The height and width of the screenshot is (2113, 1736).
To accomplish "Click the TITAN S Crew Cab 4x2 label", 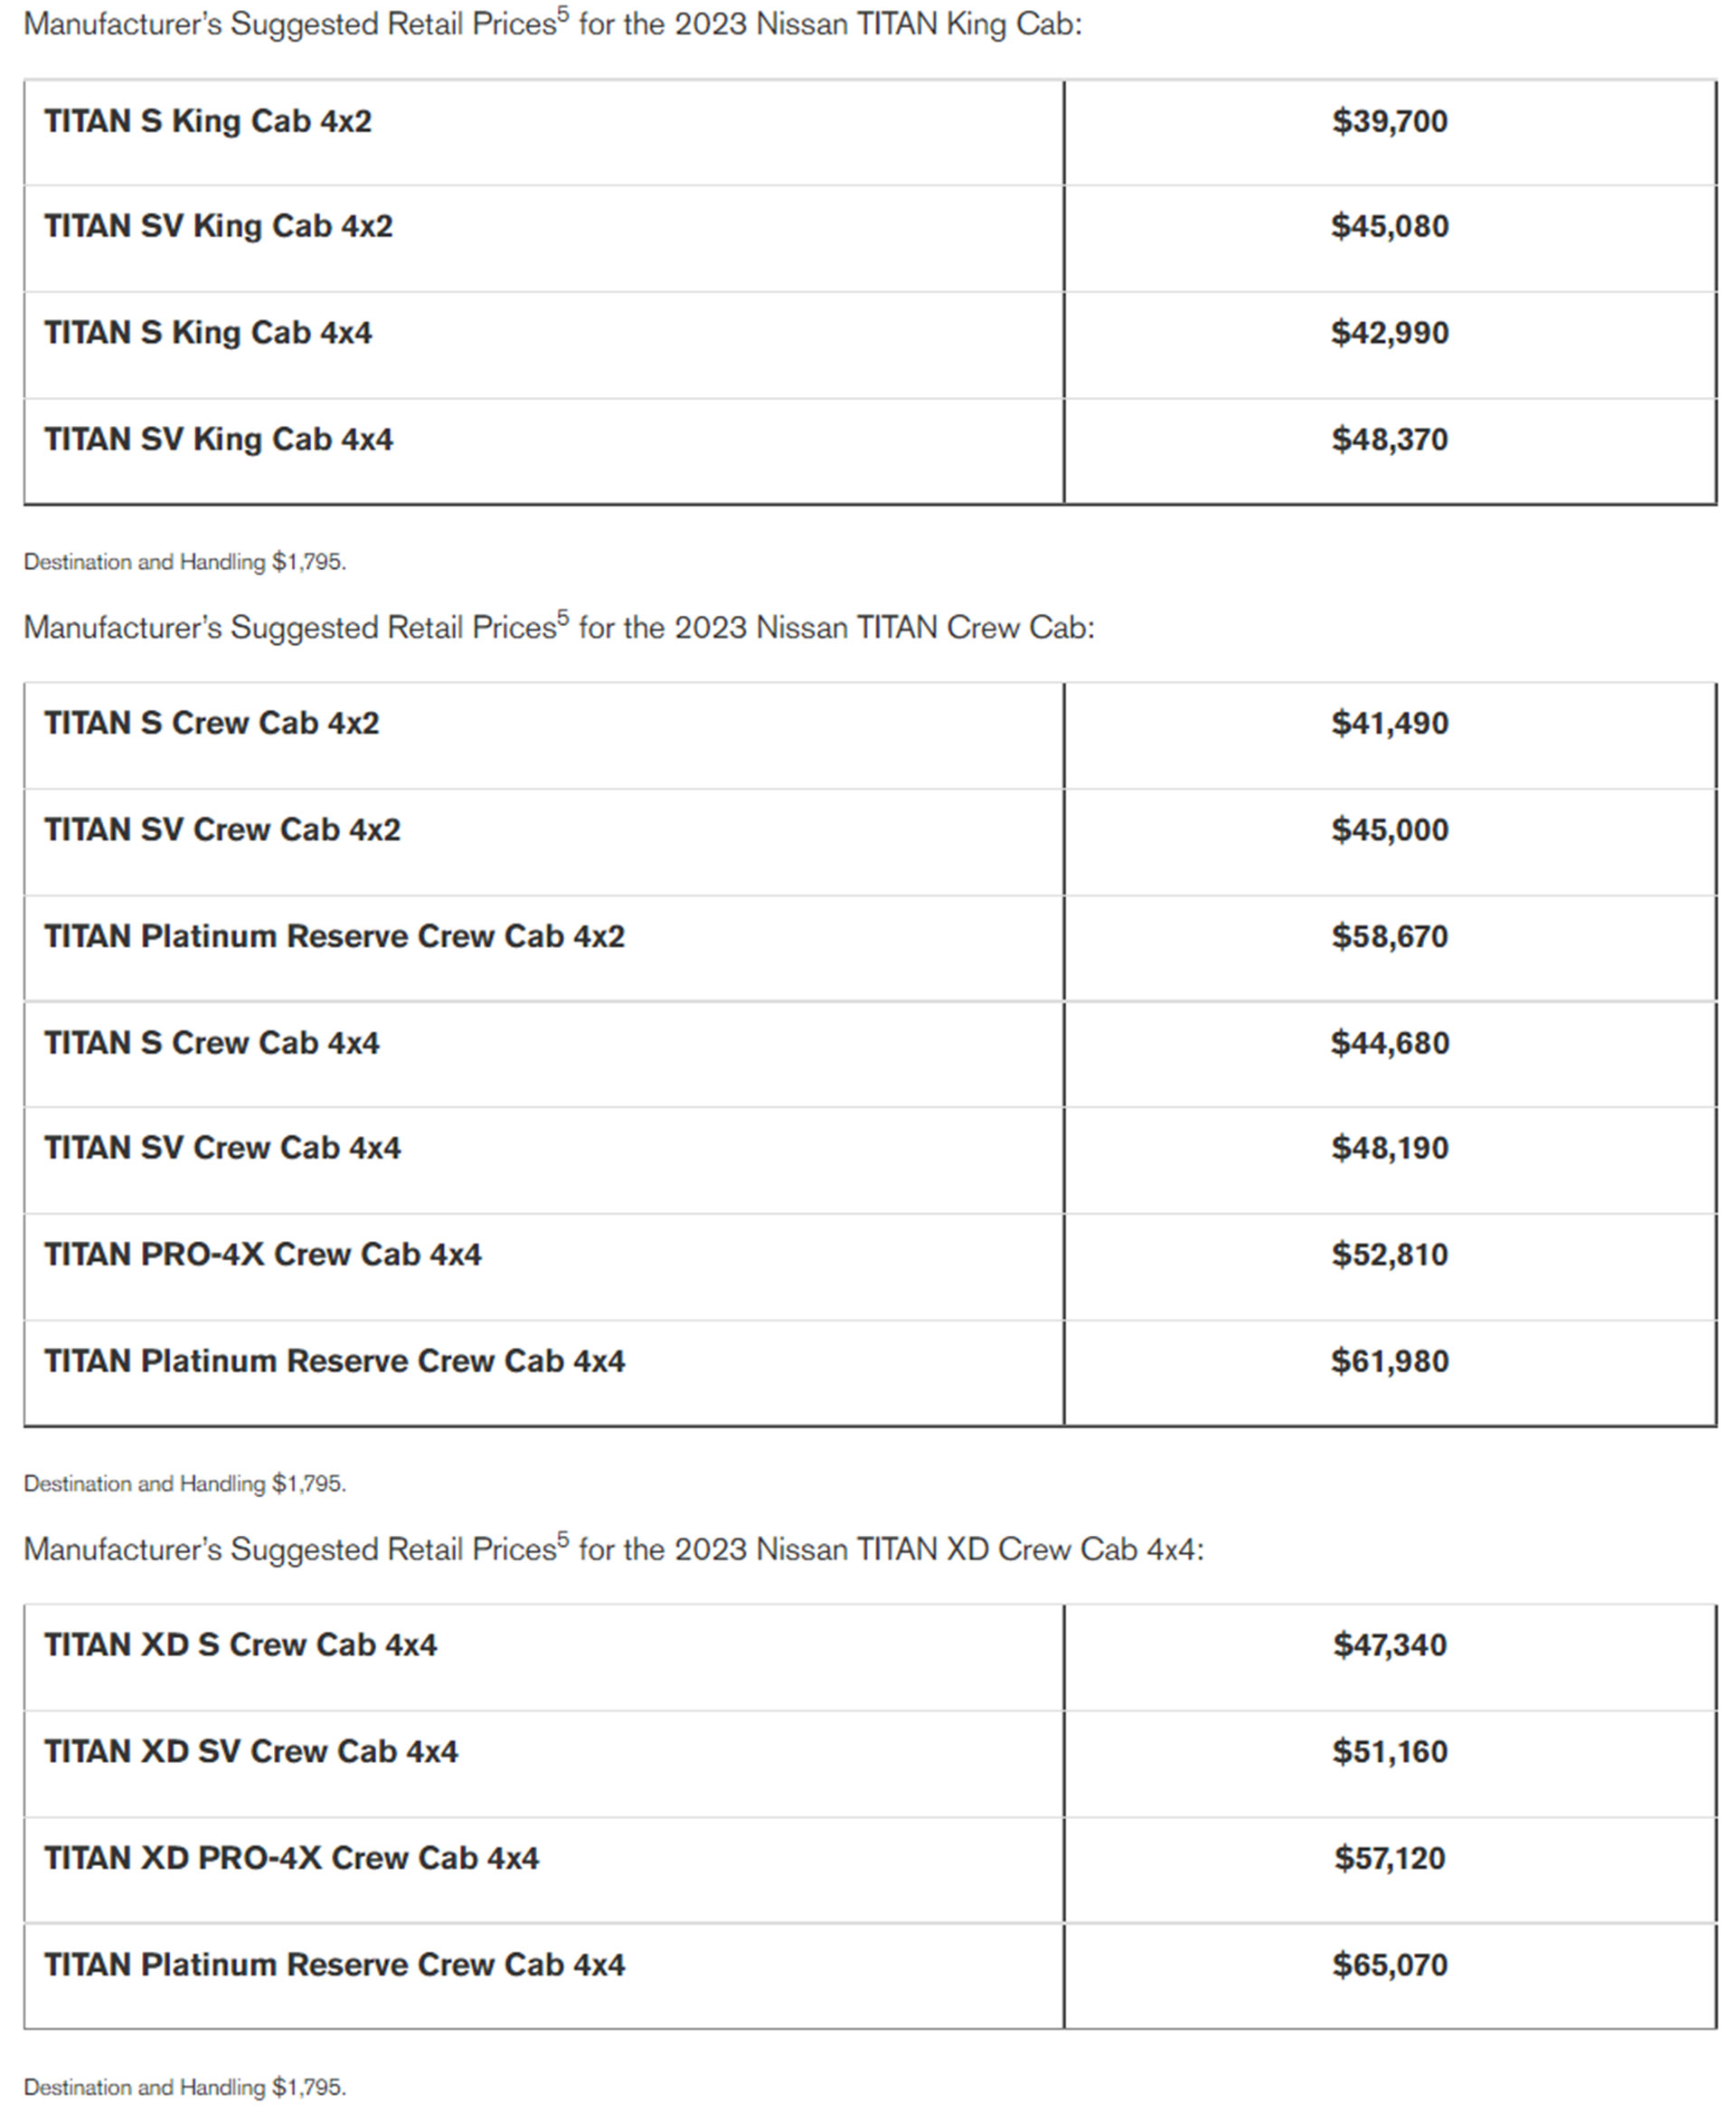I will click(x=212, y=724).
